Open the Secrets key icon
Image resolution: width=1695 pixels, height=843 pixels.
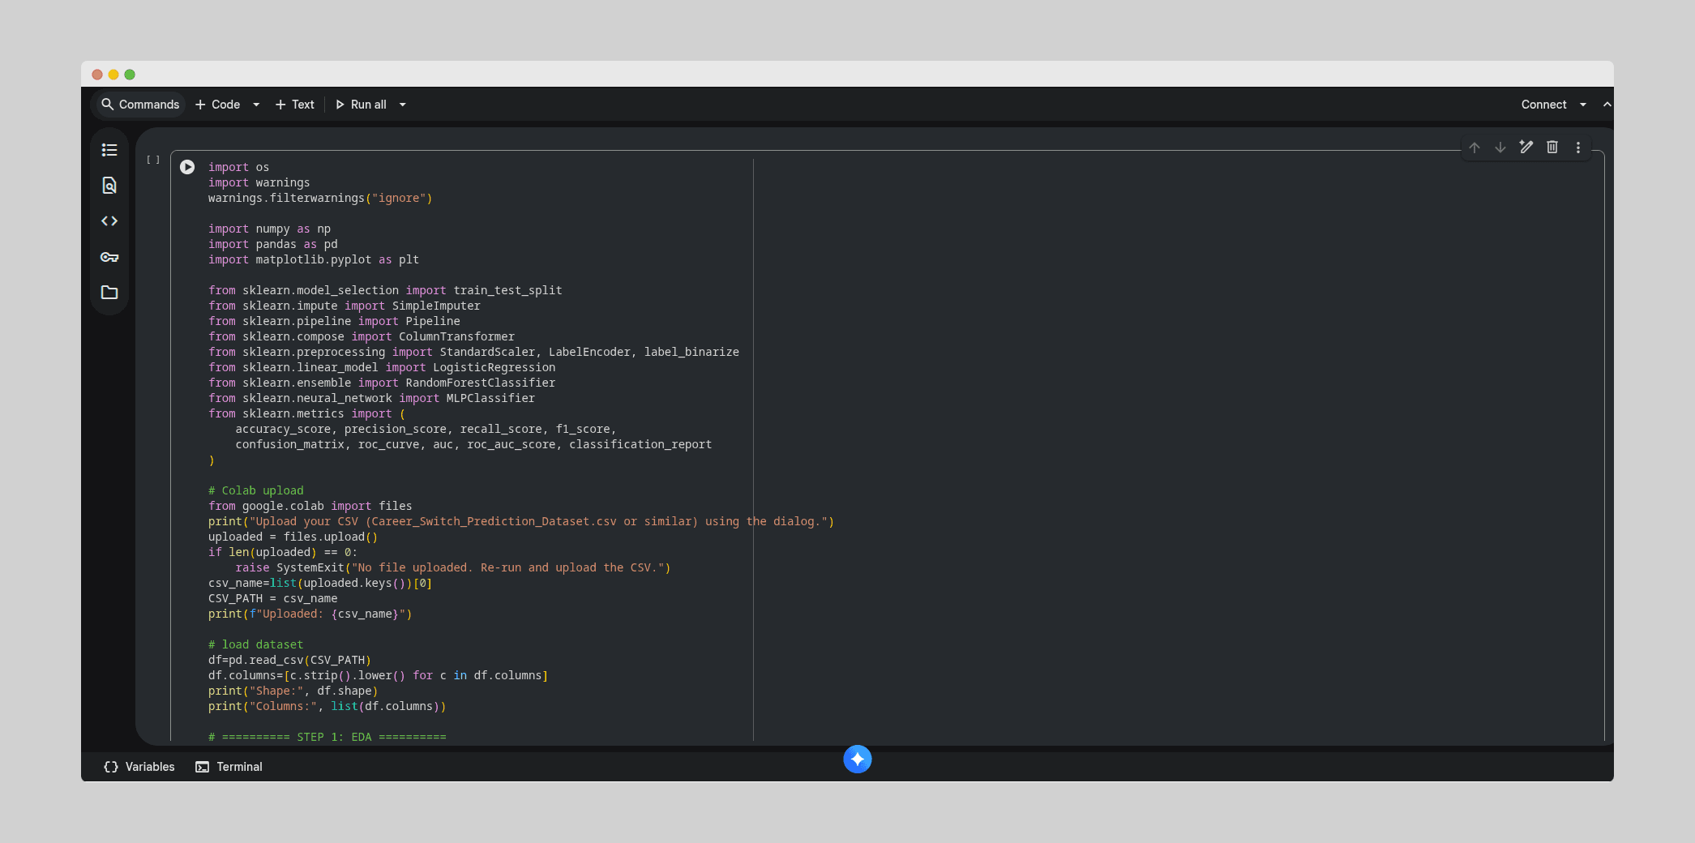click(x=109, y=257)
